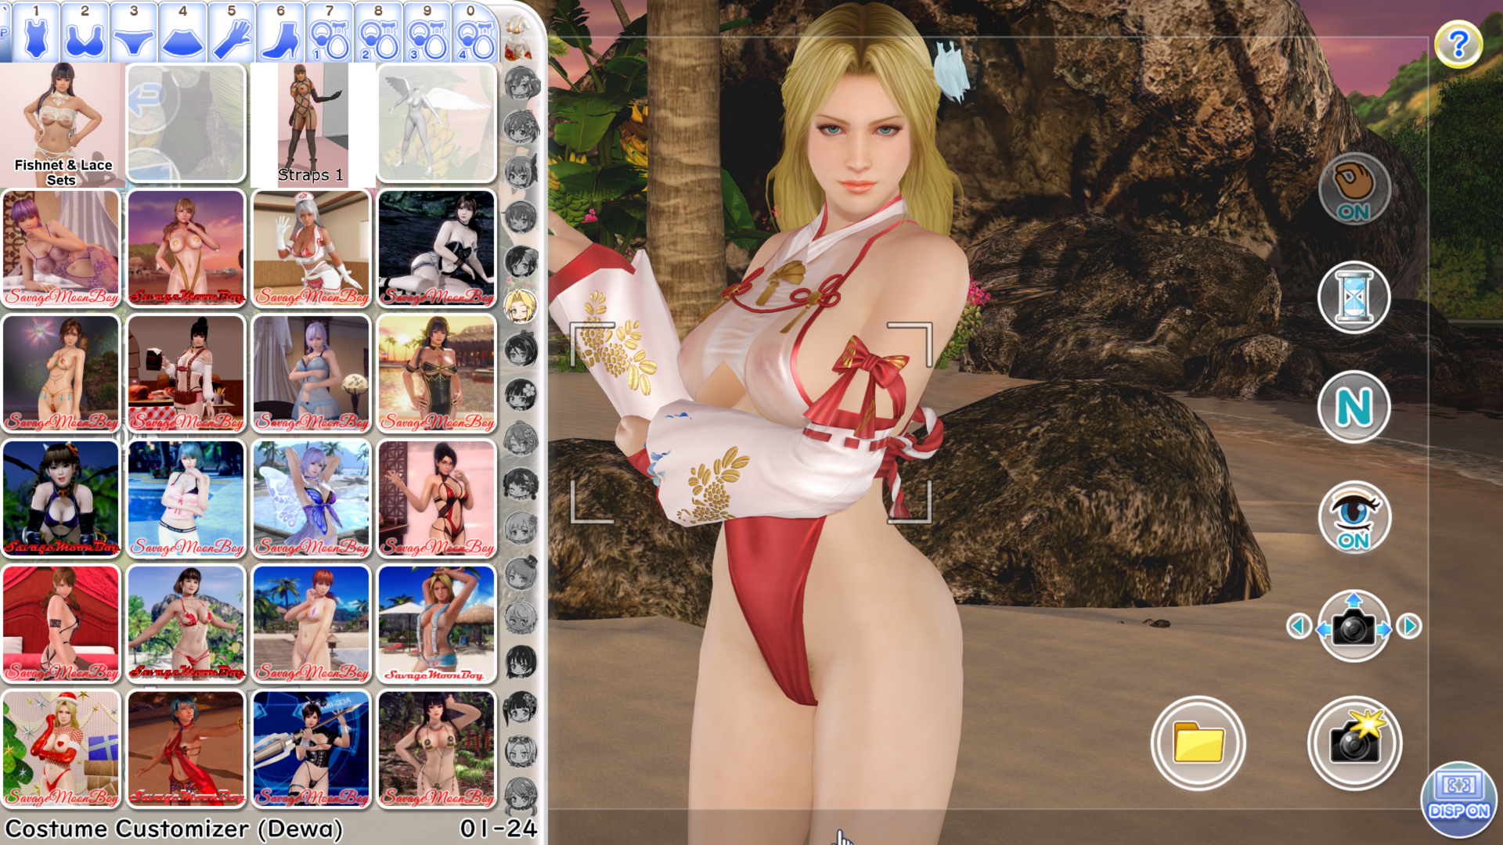Image resolution: width=1503 pixels, height=845 pixels.
Task: Click the Costume Customizer (Dewa) title text
Action: 174,829
